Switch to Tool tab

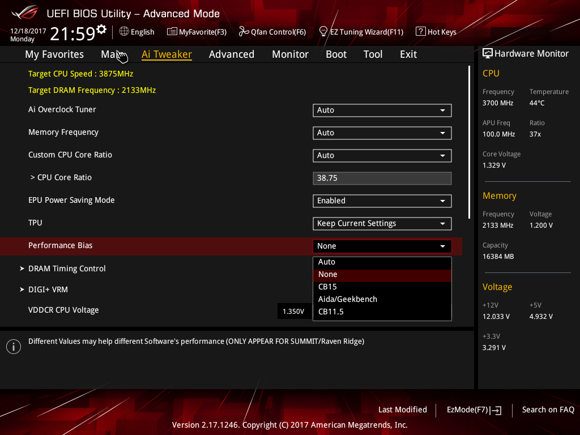pyautogui.click(x=373, y=54)
